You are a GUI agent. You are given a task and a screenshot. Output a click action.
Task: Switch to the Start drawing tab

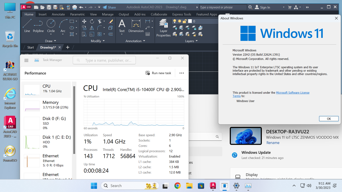(x=30, y=47)
